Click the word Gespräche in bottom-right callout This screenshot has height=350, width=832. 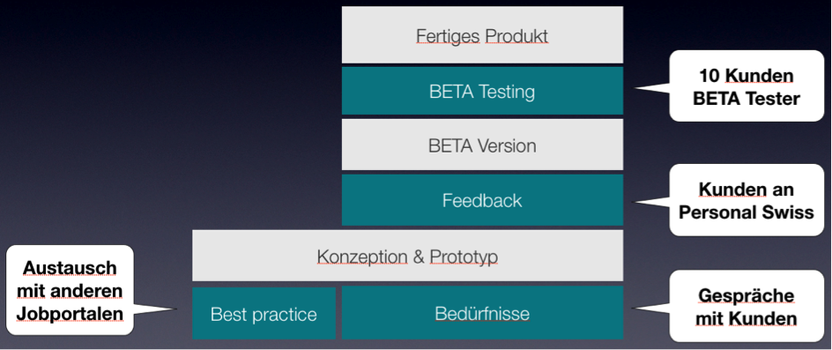tap(746, 295)
